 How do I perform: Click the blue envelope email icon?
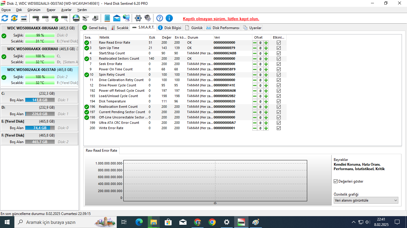pos(117,18)
